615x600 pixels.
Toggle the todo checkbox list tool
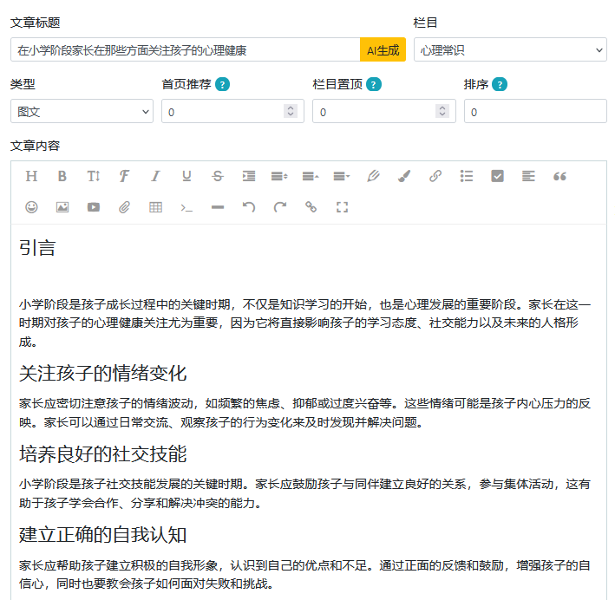(x=497, y=176)
